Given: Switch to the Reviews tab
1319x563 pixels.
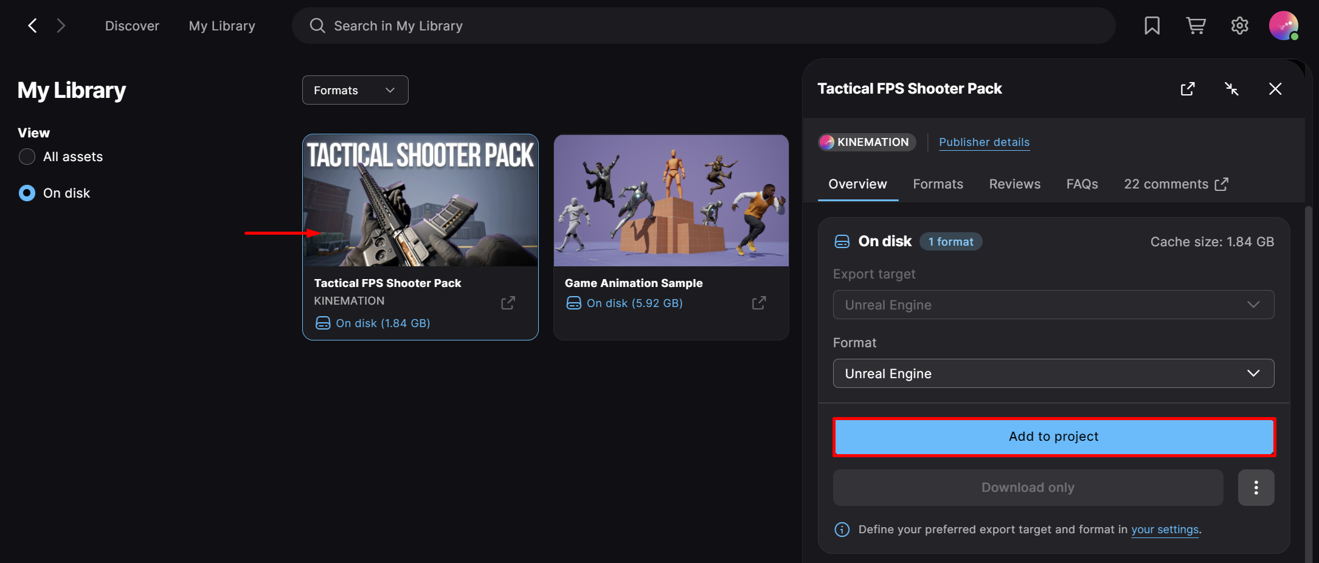Looking at the screenshot, I should pos(1014,184).
